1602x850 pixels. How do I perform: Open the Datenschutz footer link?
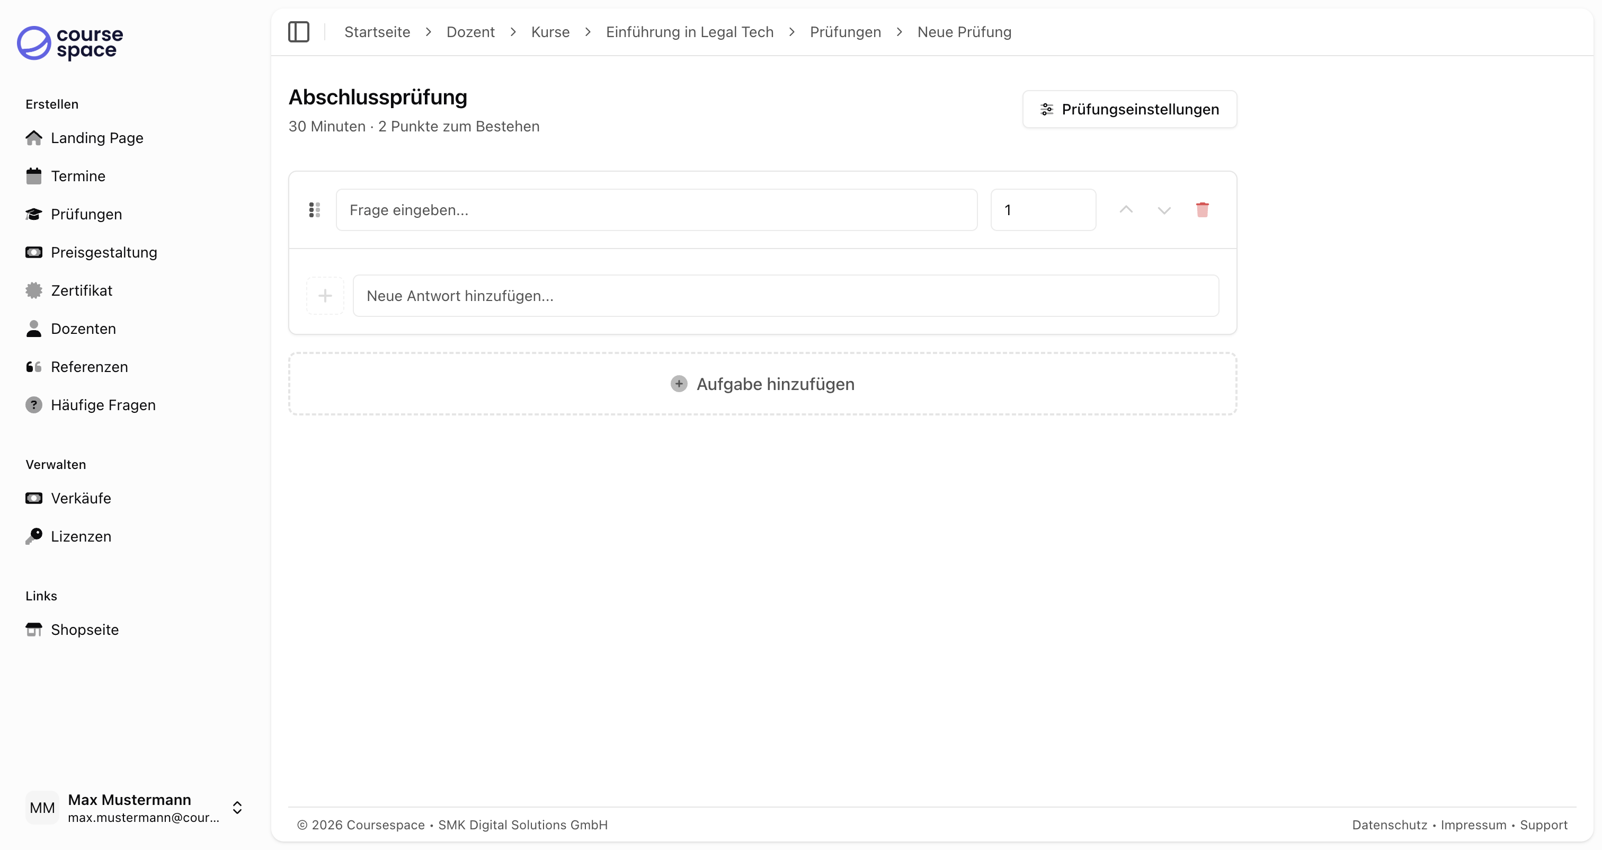(1390, 825)
